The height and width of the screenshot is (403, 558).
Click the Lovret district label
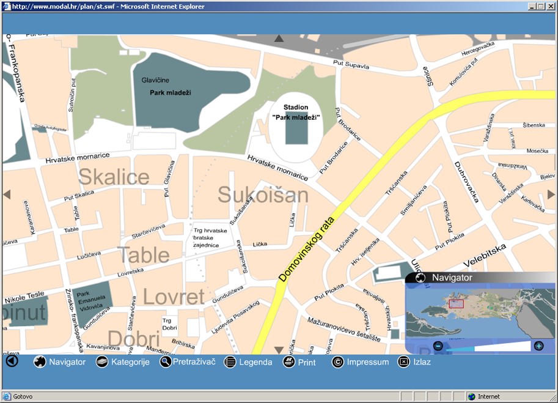click(x=174, y=297)
